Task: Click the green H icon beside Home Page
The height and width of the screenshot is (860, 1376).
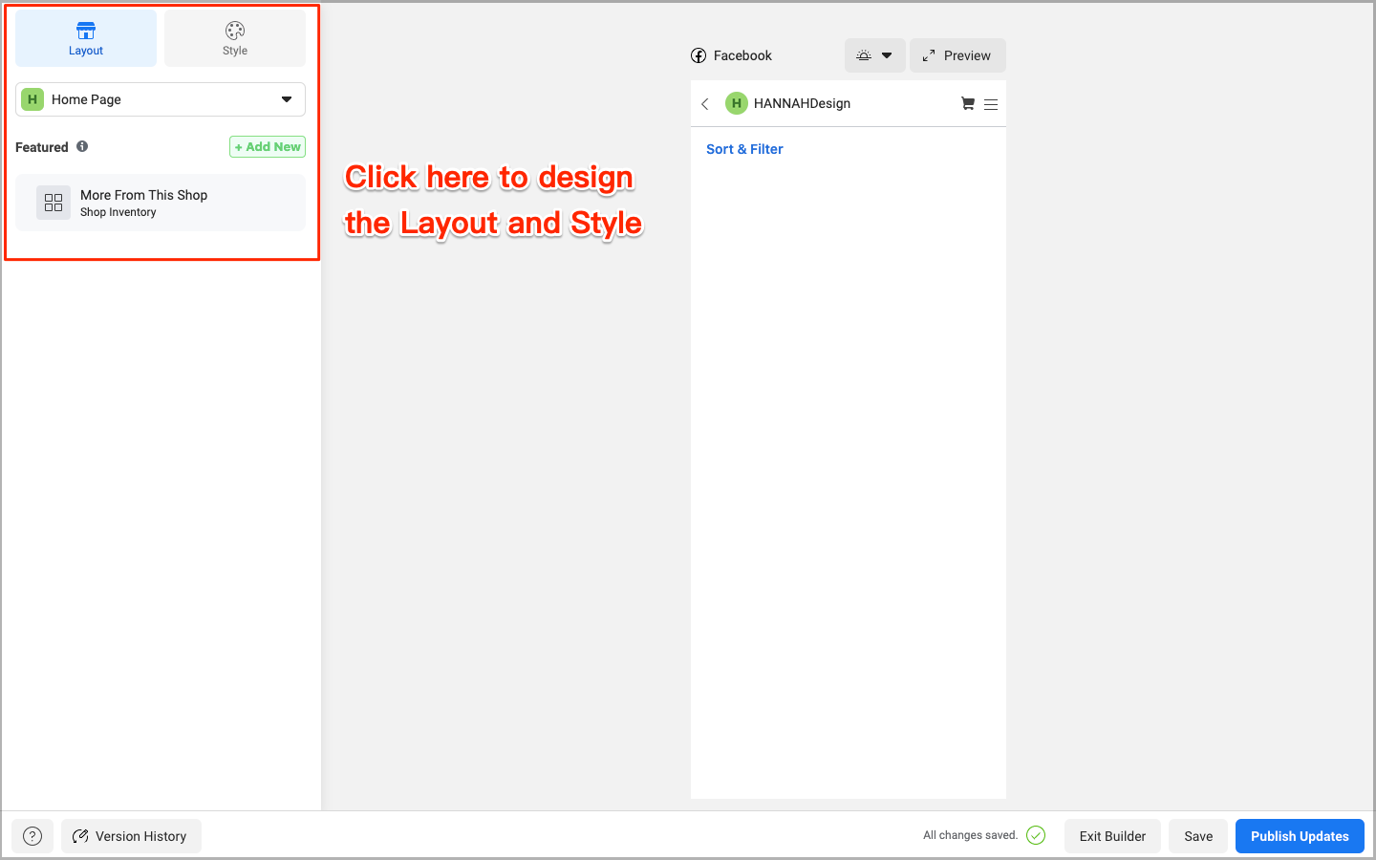Action: (32, 99)
